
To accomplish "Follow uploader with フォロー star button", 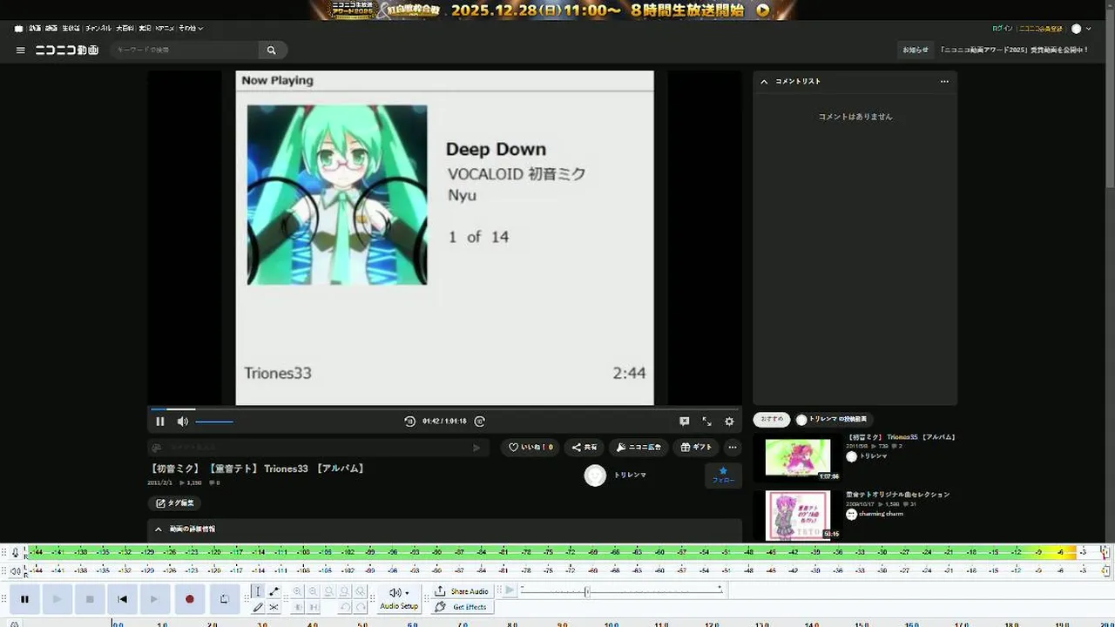I will tap(723, 475).
